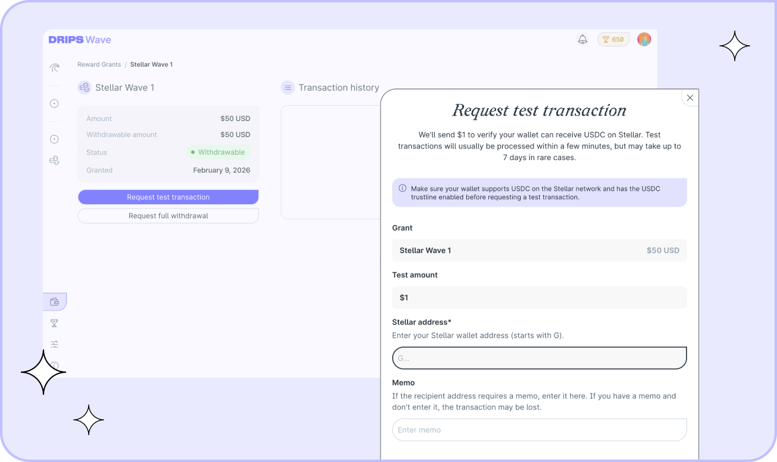Click the Request test transaction button
The height and width of the screenshot is (462, 777).
(168, 197)
